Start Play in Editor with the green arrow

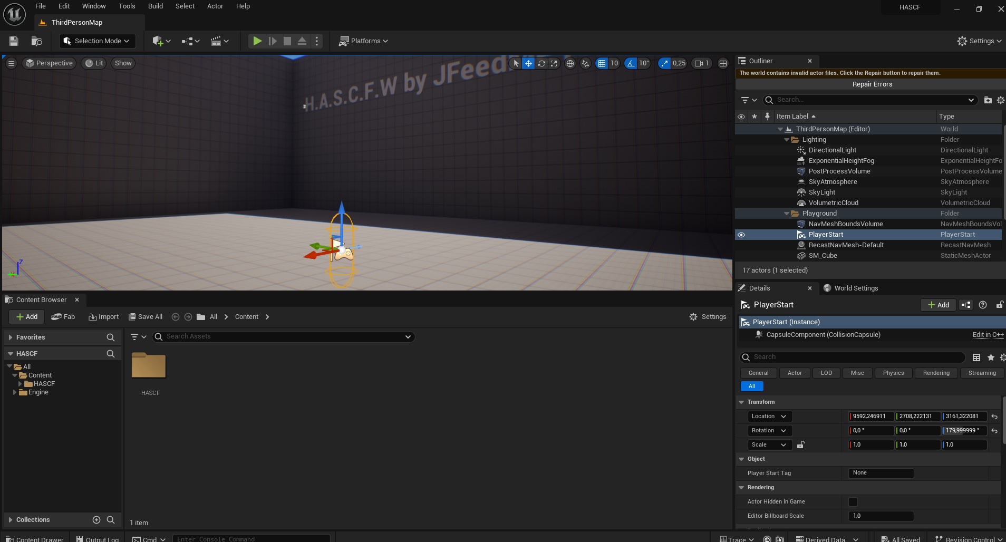click(x=257, y=41)
